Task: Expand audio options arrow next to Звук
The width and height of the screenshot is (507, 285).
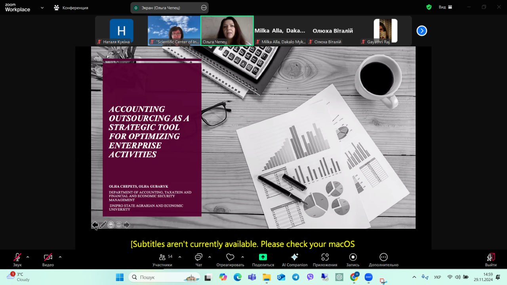Action: [x=28, y=257]
